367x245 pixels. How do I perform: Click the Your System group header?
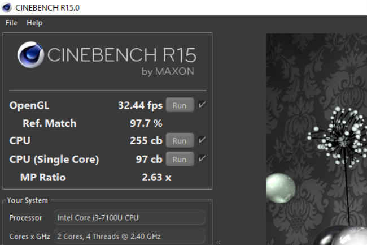click(x=27, y=200)
